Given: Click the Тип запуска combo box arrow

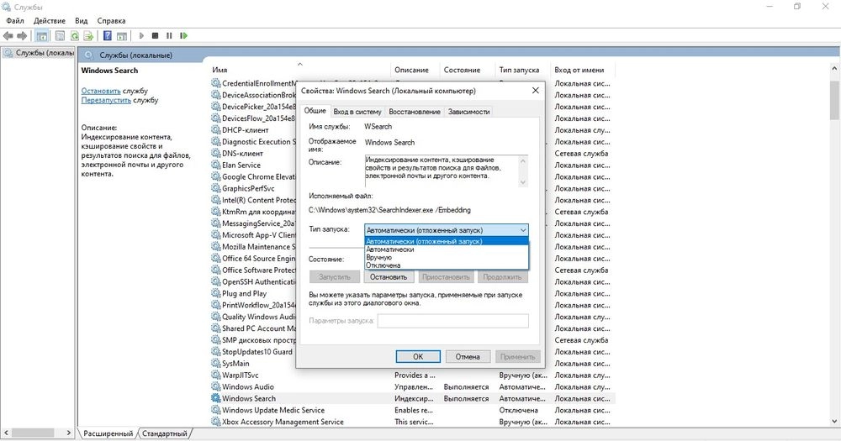Looking at the screenshot, I should (522, 230).
